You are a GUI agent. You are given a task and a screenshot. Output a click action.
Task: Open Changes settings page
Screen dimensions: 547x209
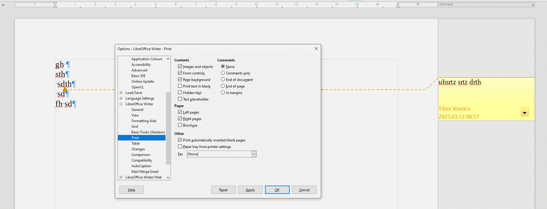pos(138,149)
